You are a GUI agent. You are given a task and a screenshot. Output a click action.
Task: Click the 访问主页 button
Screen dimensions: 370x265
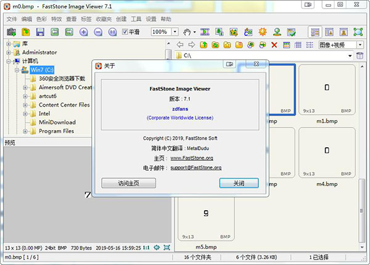click(129, 183)
